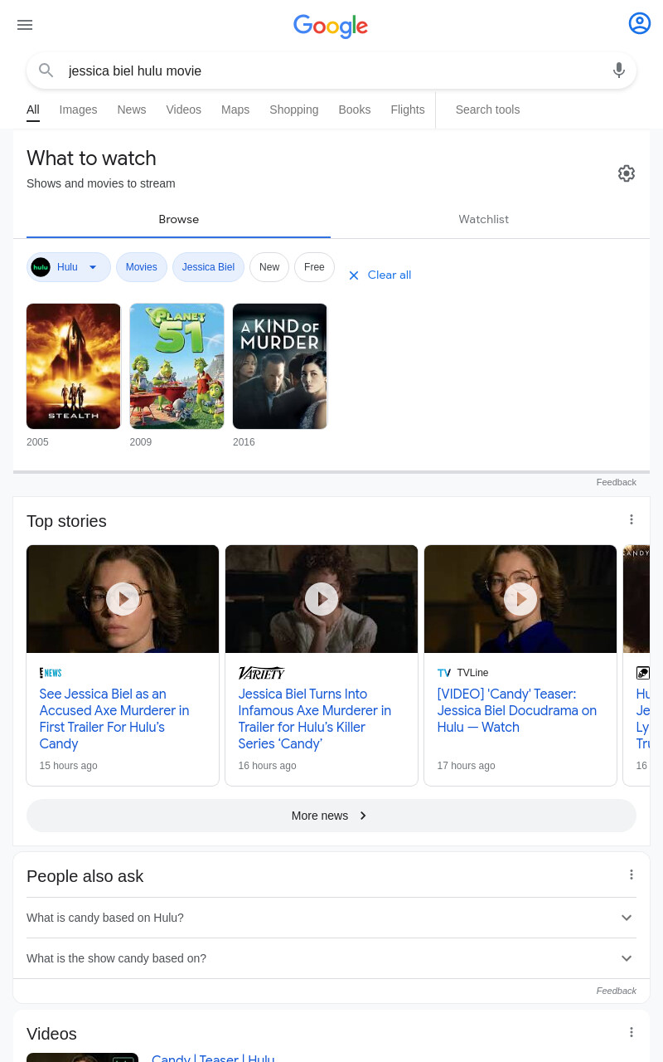This screenshot has height=1062, width=663.
Task: Toggle the Jessica Biel filter chip
Action: click(208, 267)
